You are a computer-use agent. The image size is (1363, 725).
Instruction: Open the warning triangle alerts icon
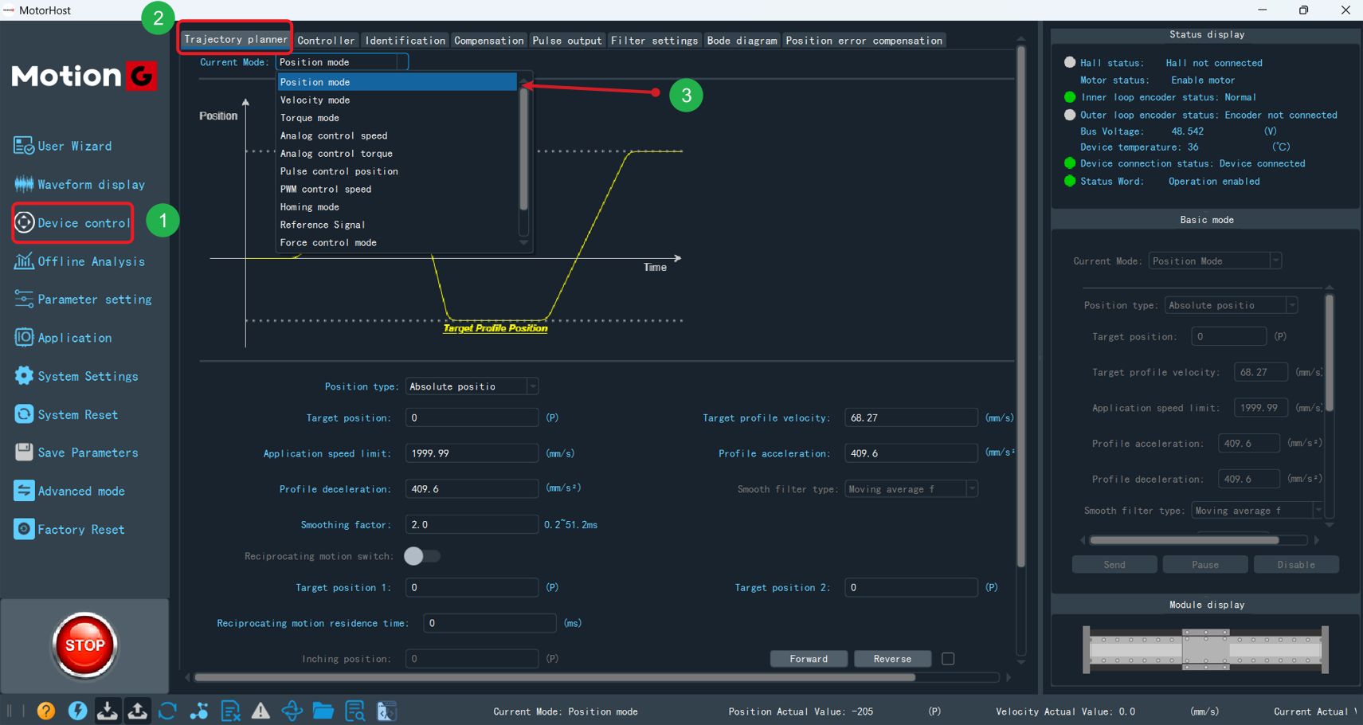[x=260, y=711]
